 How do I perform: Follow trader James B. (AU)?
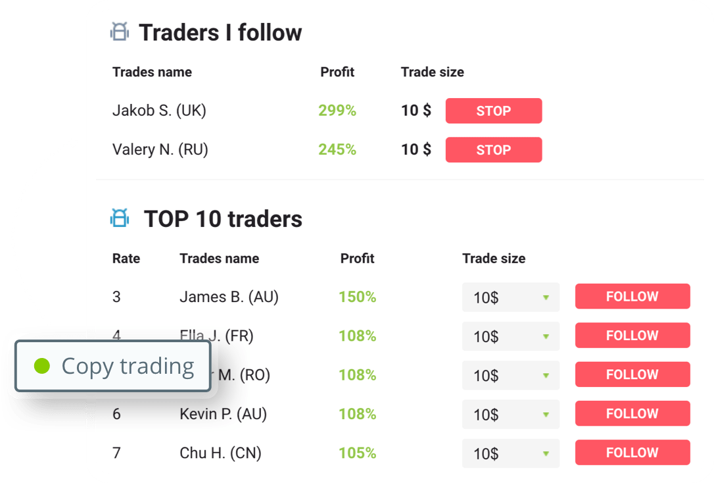click(x=632, y=296)
